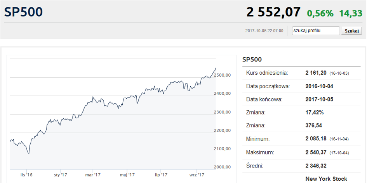
Task: Click the "lis '16" label on chart axis
Action: pyautogui.click(x=26, y=175)
